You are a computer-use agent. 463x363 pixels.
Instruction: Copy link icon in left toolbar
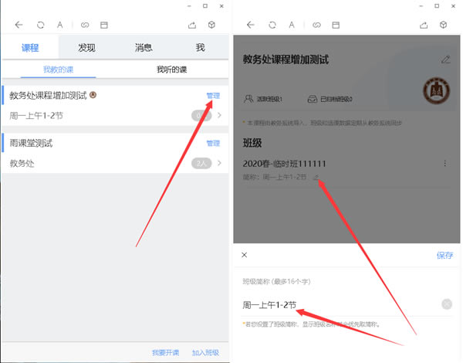pyautogui.click(x=85, y=25)
